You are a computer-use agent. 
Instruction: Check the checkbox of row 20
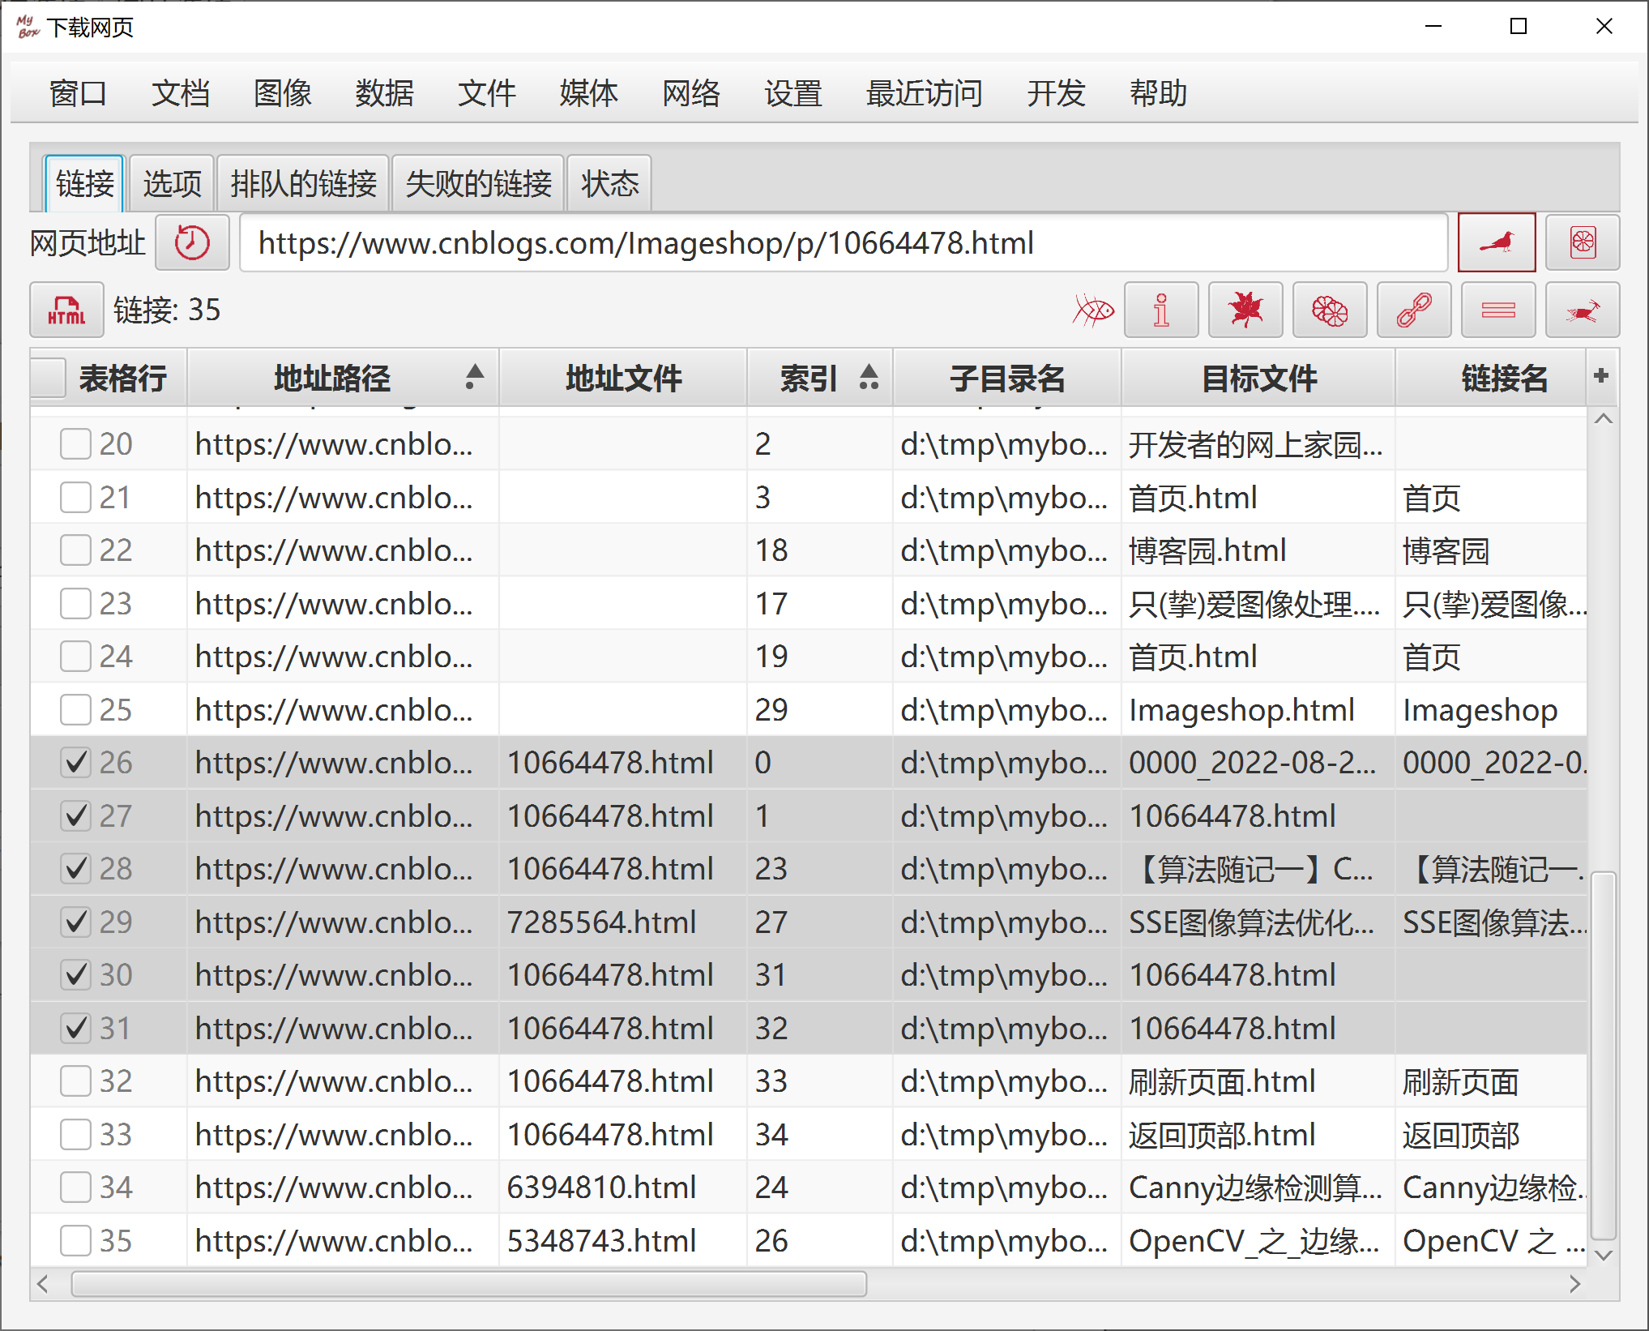coord(75,444)
